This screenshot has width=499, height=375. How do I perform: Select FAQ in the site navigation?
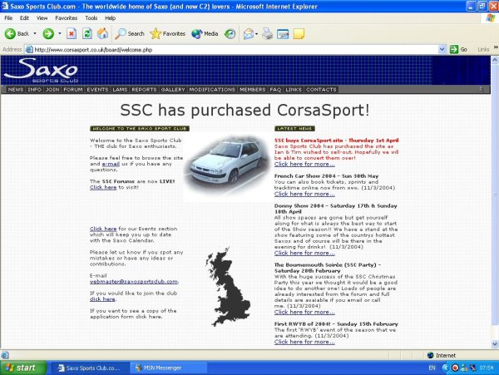[275, 89]
